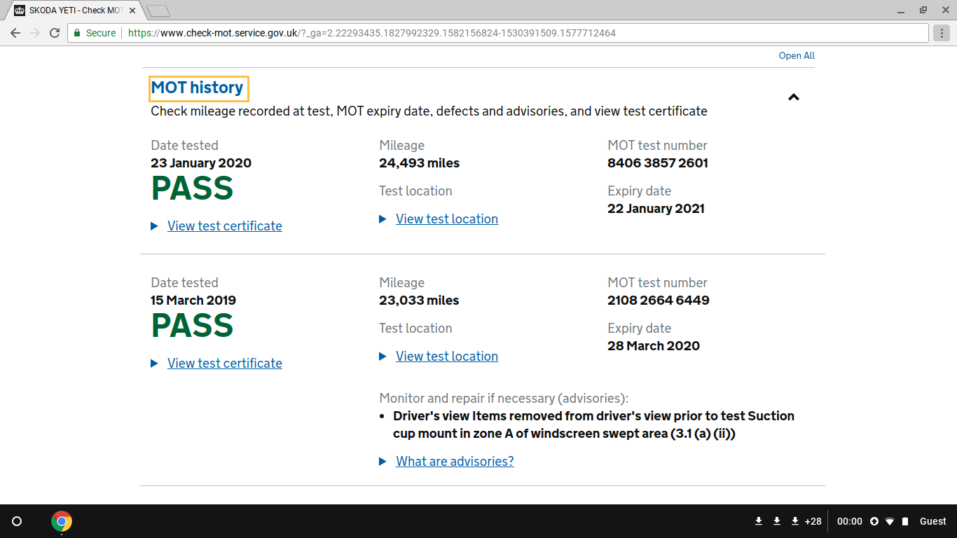
Task: Click the Open All link
Action: pos(797,56)
